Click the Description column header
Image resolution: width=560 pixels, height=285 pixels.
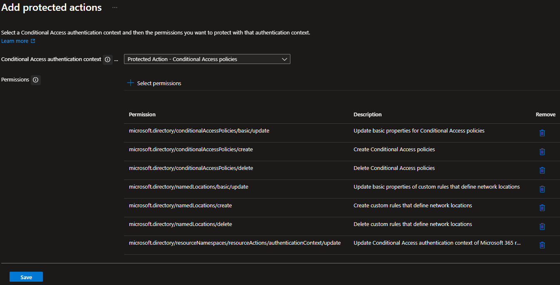(367, 115)
